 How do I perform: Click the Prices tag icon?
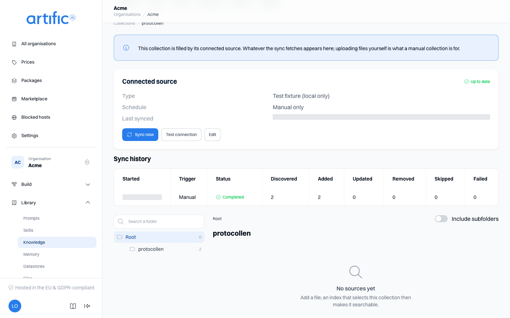click(x=14, y=62)
